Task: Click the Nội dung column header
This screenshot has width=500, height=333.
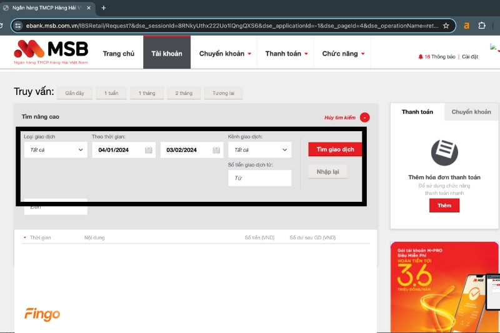Action: pos(94,237)
